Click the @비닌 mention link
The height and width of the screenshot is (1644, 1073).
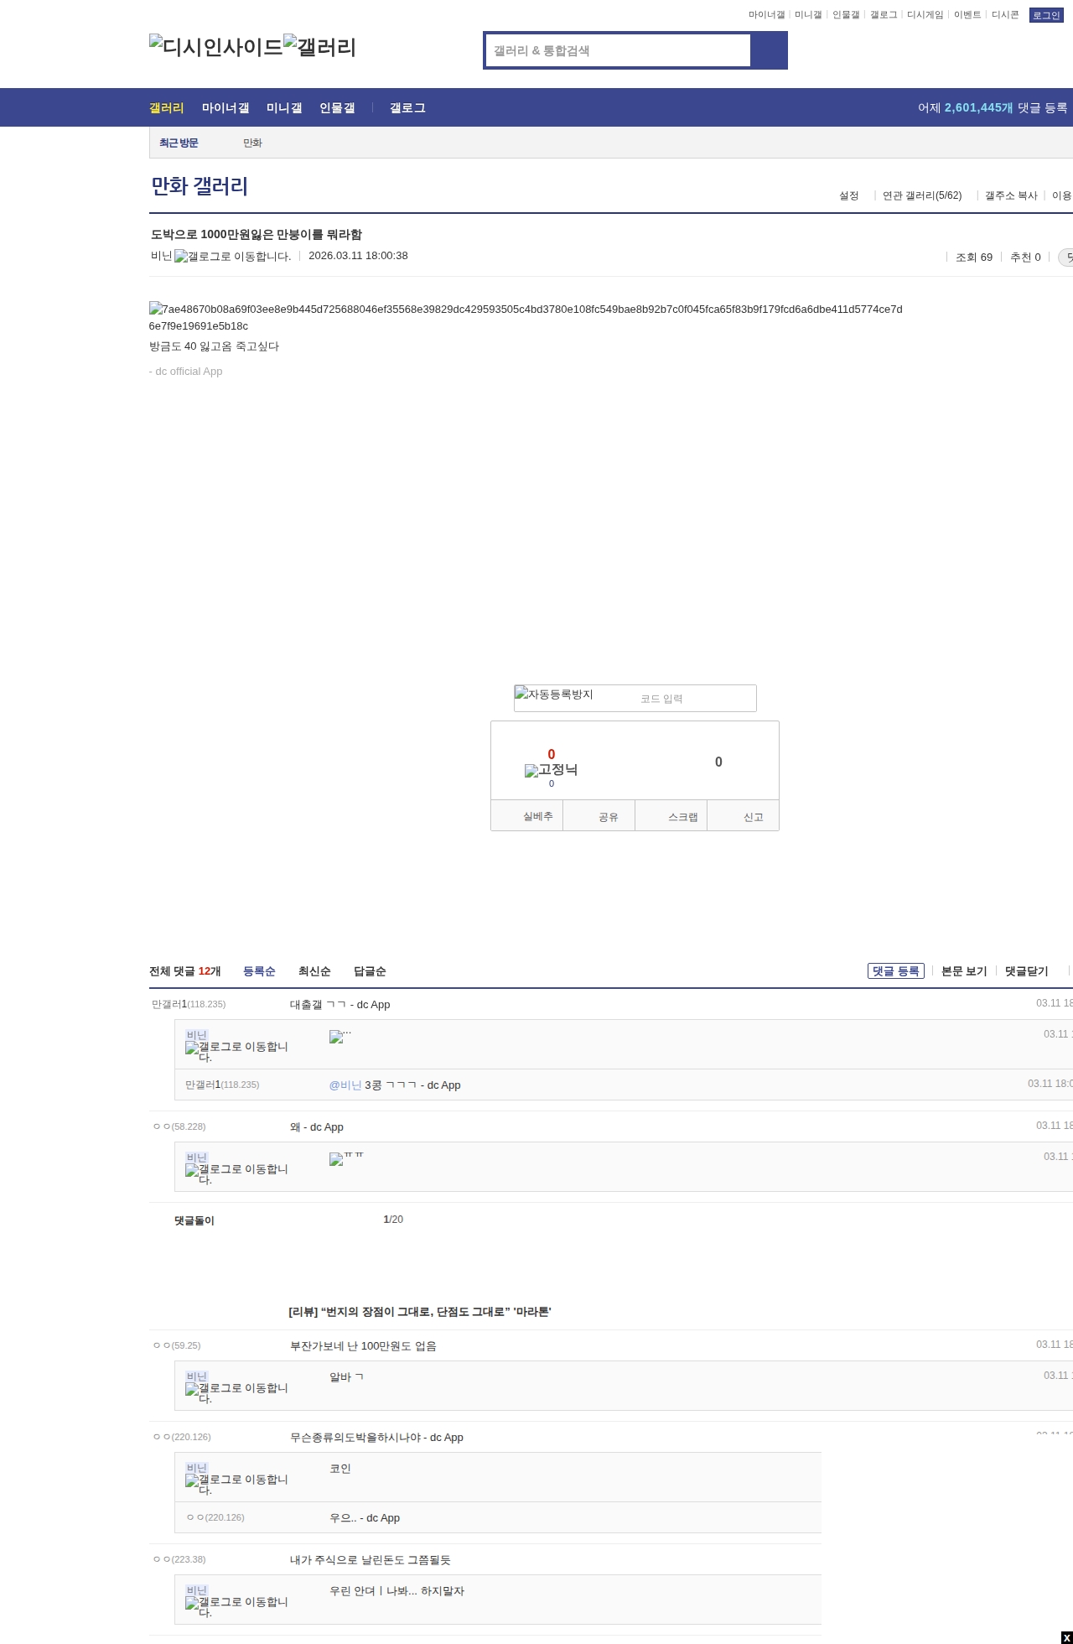345,1085
